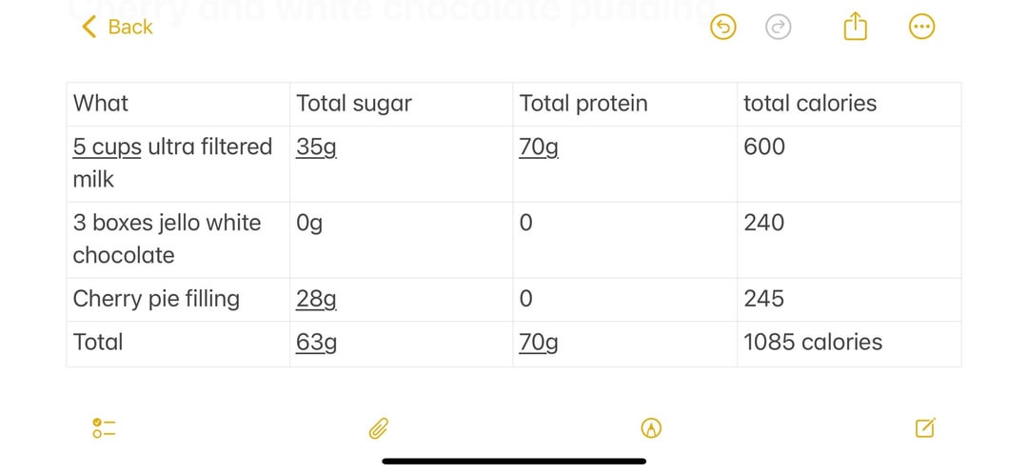Add an attachment with the paperclip icon
Viewport: 1028px width, 474px height.
pyautogui.click(x=379, y=428)
